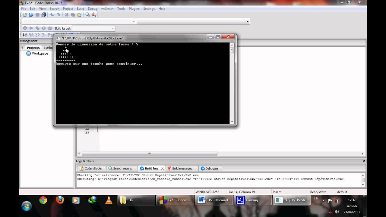The image size is (386, 217).
Task: Open the Project menu
Action: tap(68, 9)
